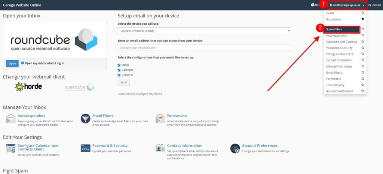Choose Horde from the account menu
The width and height of the screenshot is (383, 174).
[x=330, y=13]
